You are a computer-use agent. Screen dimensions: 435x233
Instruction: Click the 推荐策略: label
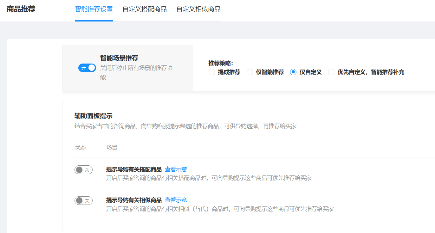click(221, 63)
